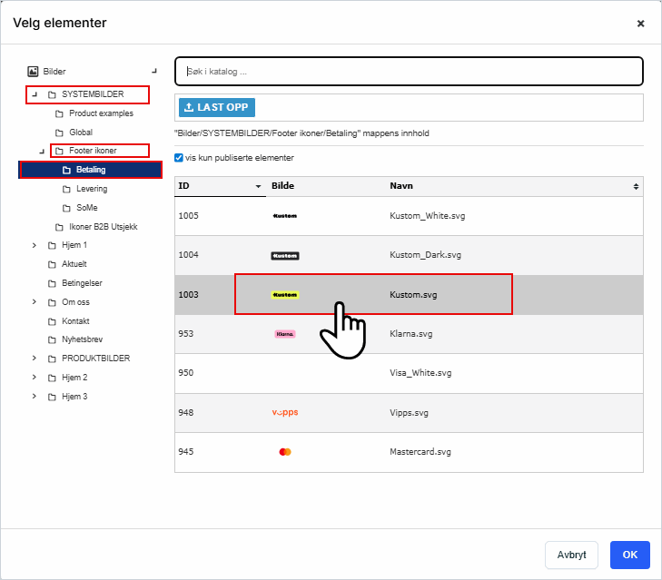Click the Levering folder icon

click(x=66, y=189)
